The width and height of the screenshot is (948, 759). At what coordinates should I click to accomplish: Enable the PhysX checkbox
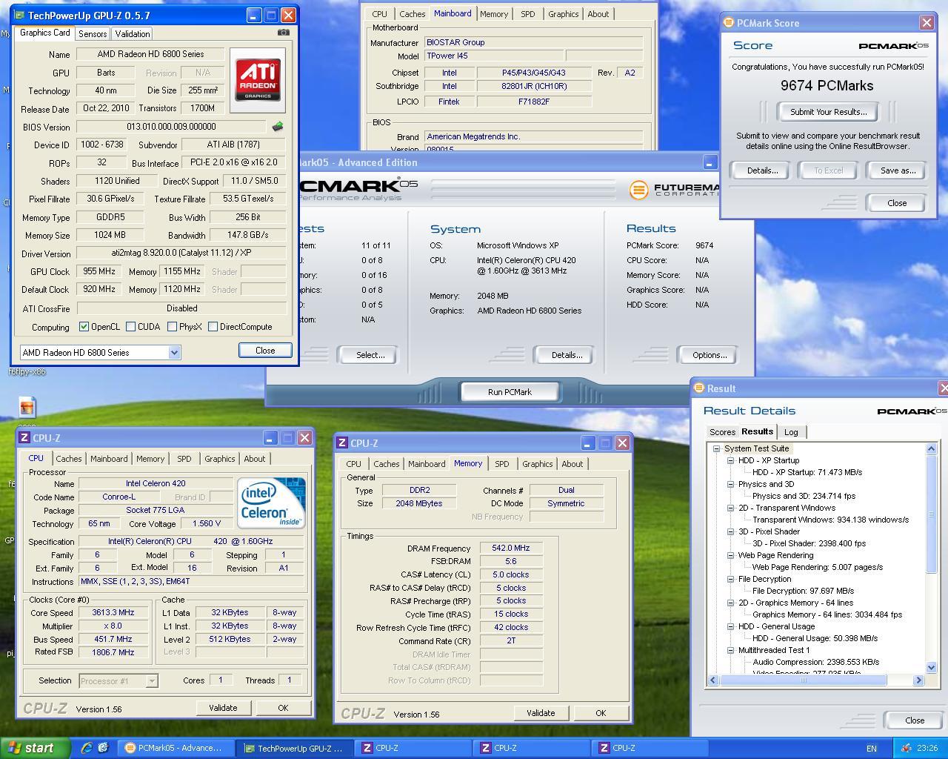[x=172, y=327]
